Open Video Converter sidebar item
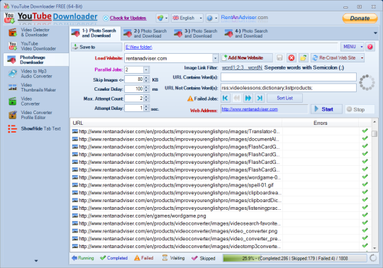The width and height of the screenshot is (383, 268). (x=35, y=101)
